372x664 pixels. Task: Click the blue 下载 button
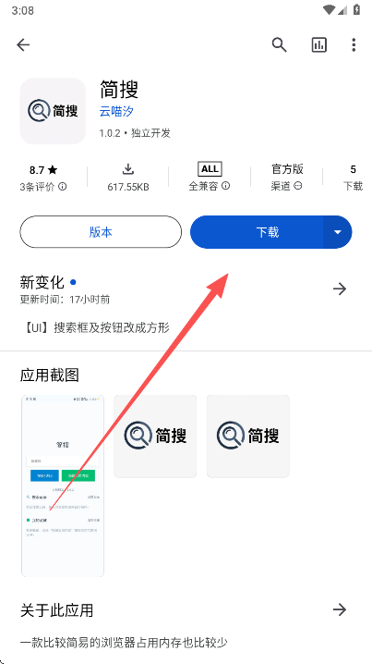(x=257, y=232)
